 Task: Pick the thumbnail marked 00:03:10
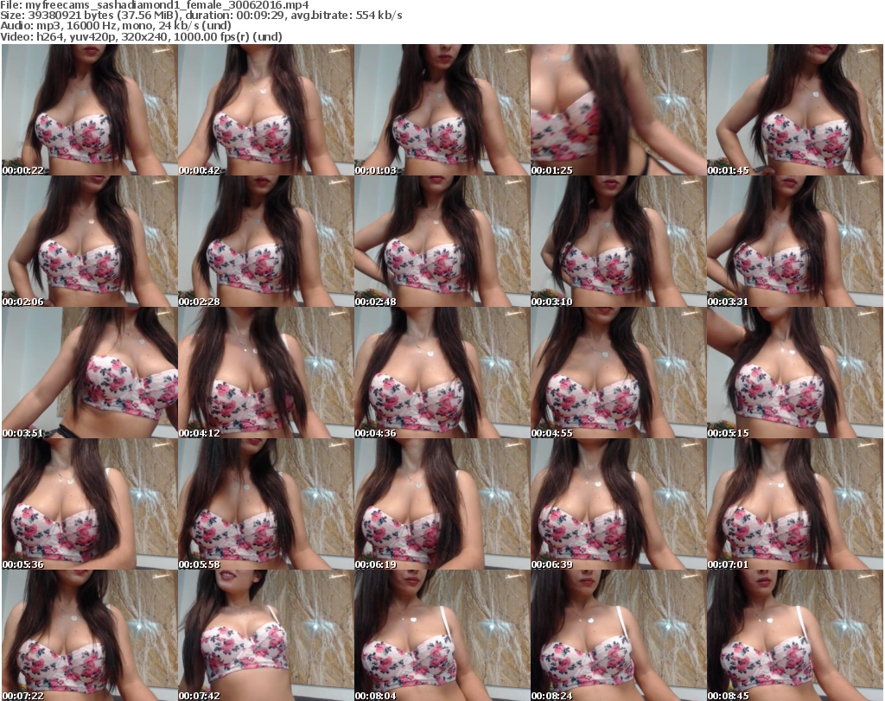click(618, 241)
